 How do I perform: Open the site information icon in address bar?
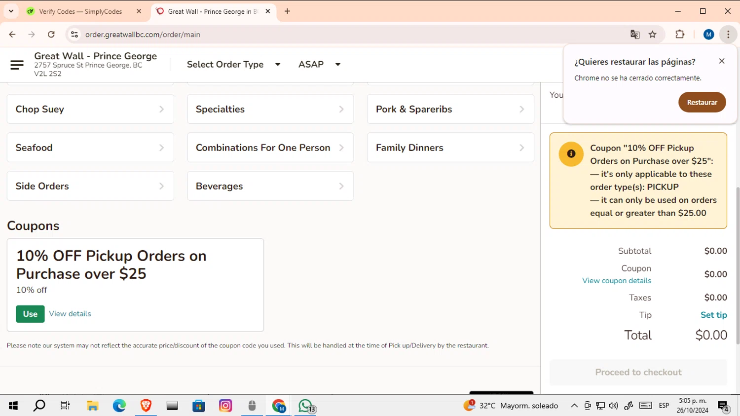[x=74, y=35]
